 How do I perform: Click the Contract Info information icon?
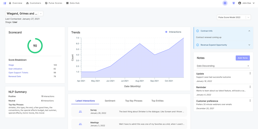(x=198, y=31)
